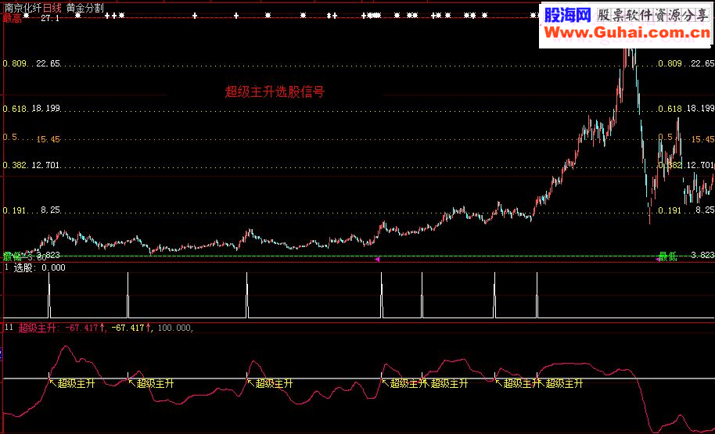
Task: Click the 最高 label at top left
Action: [13, 19]
